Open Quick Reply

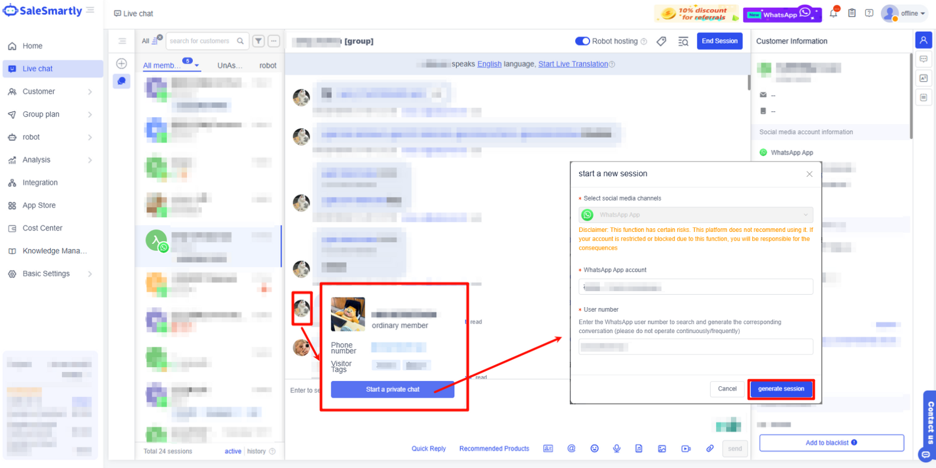428,448
